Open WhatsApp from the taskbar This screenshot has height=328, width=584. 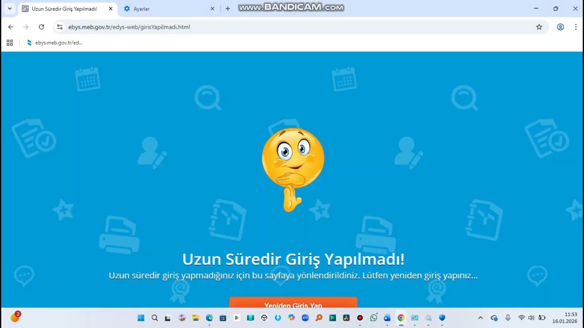click(x=374, y=318)
